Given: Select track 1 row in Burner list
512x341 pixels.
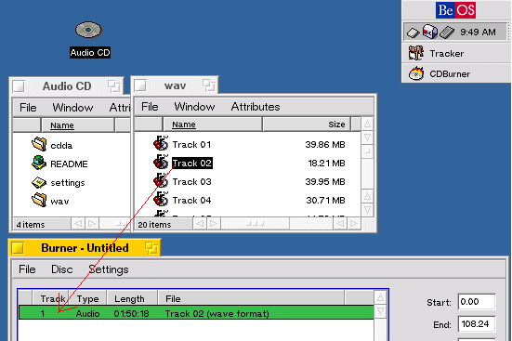Looking at the screenshot, I should pyautogui.click(x=196, y=313).
